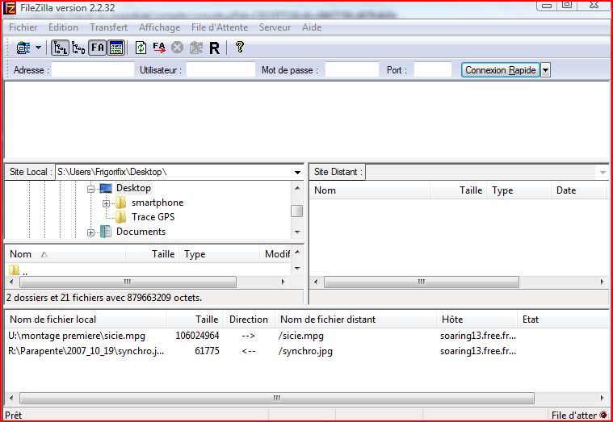
Task: Click remote name /synchro.jpg
Action: pos(305,351)
